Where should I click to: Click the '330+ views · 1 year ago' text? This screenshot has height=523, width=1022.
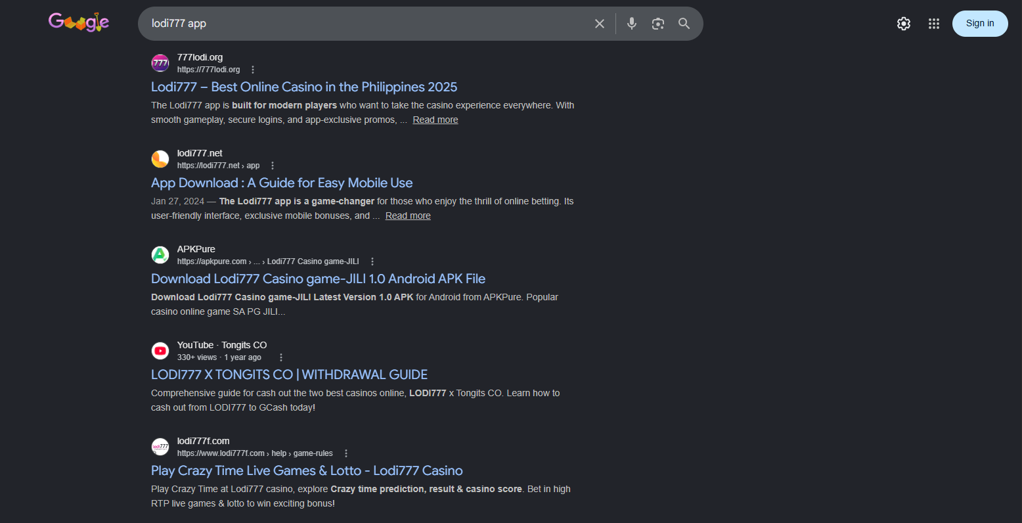pos(219,357)
